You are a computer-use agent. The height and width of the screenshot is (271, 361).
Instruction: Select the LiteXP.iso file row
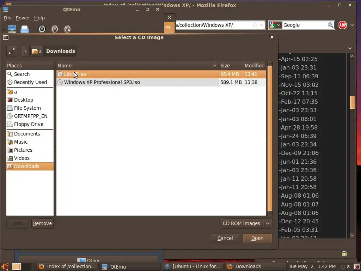(161, 74)
